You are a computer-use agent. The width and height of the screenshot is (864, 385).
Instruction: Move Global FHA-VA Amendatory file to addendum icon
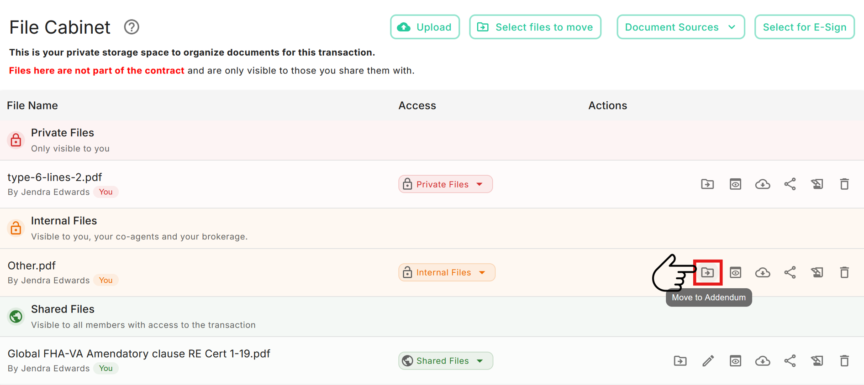point(680,361)
